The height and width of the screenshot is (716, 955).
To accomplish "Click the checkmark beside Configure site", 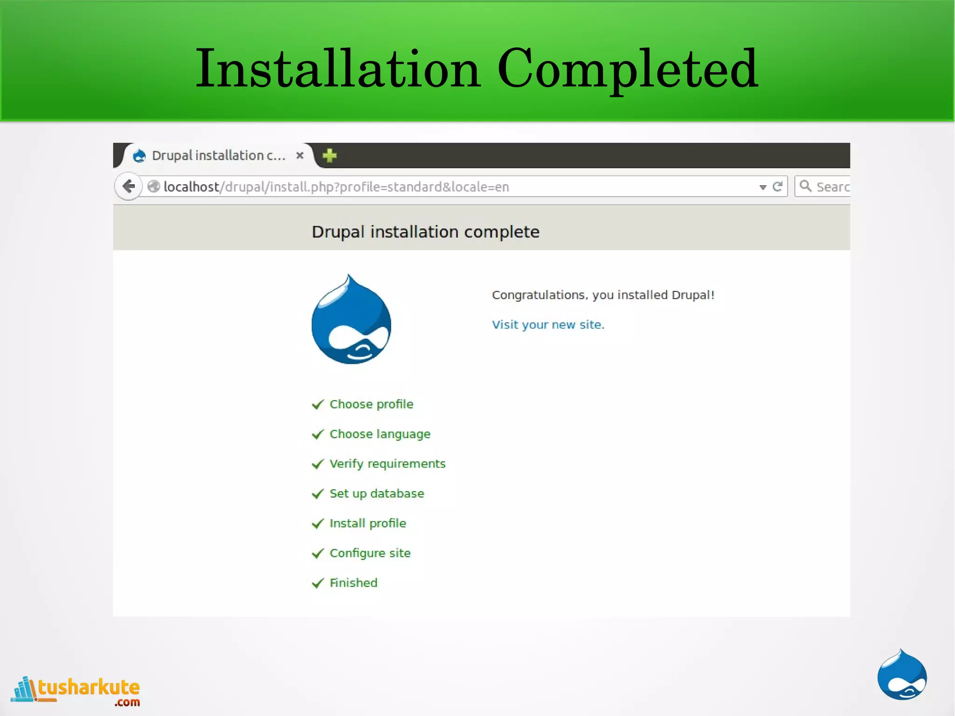I will click(x=318, y=554).
